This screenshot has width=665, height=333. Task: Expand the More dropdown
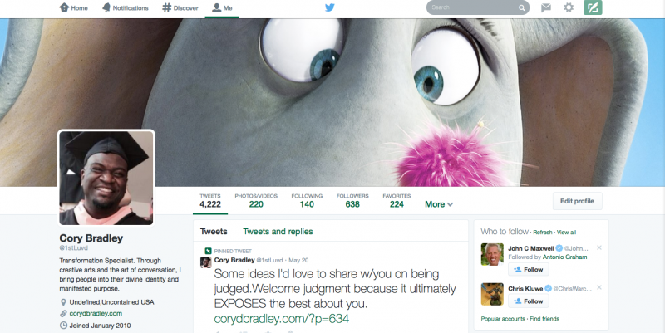point(439,204)
